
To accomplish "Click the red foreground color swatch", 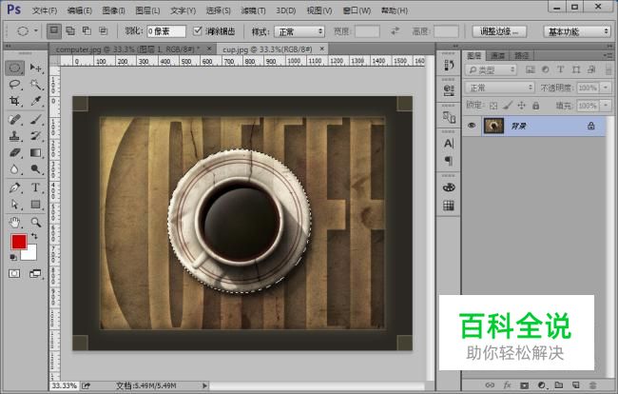I will tap(19, 243).
